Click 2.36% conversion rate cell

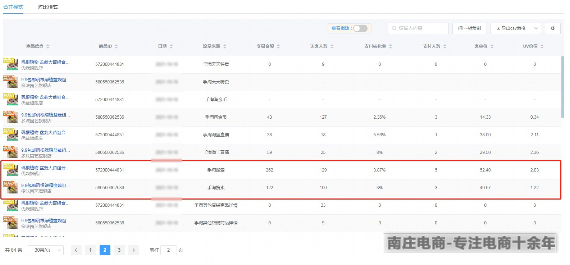coord(379,117)
